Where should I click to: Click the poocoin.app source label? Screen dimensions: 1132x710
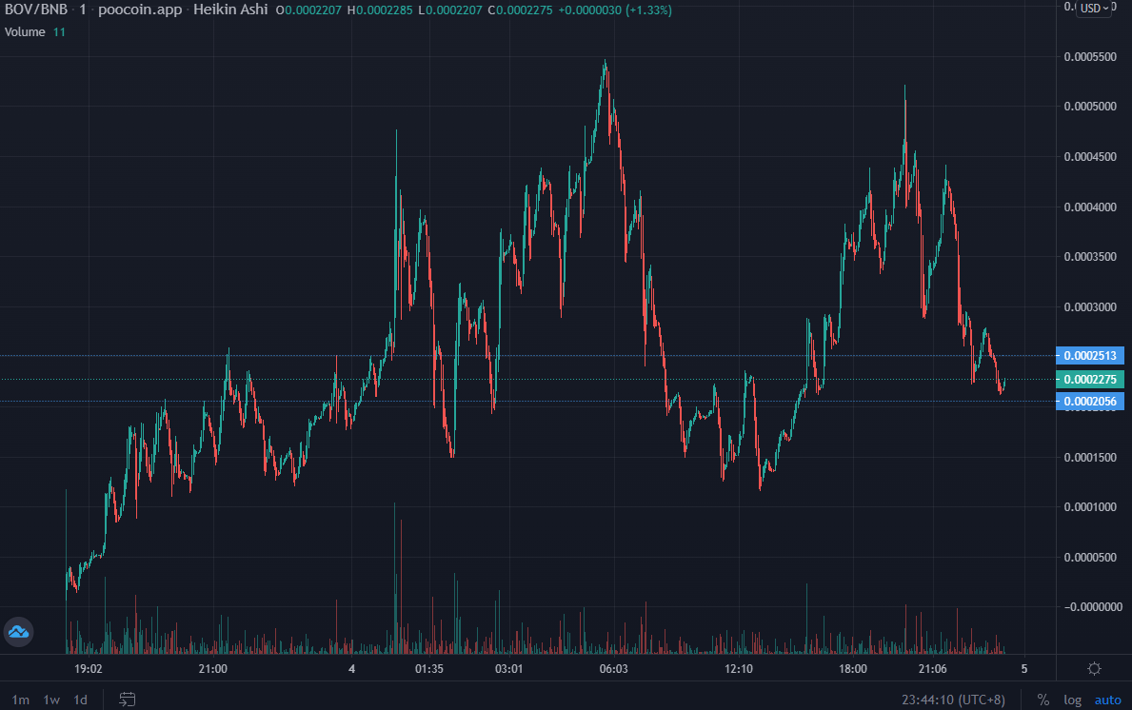pos(140,10)
